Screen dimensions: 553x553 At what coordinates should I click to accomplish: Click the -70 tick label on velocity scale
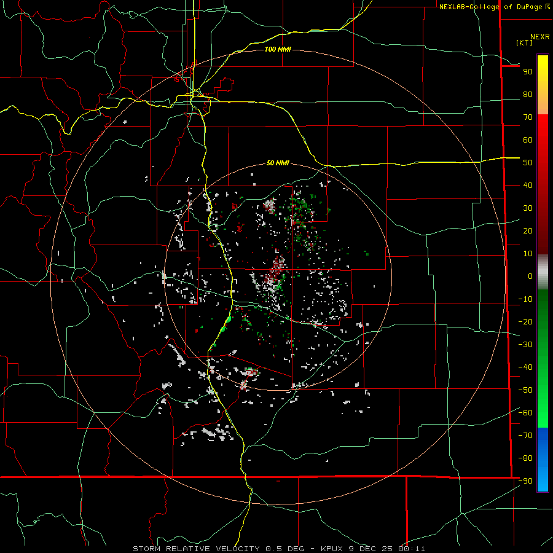coord(525,436)
